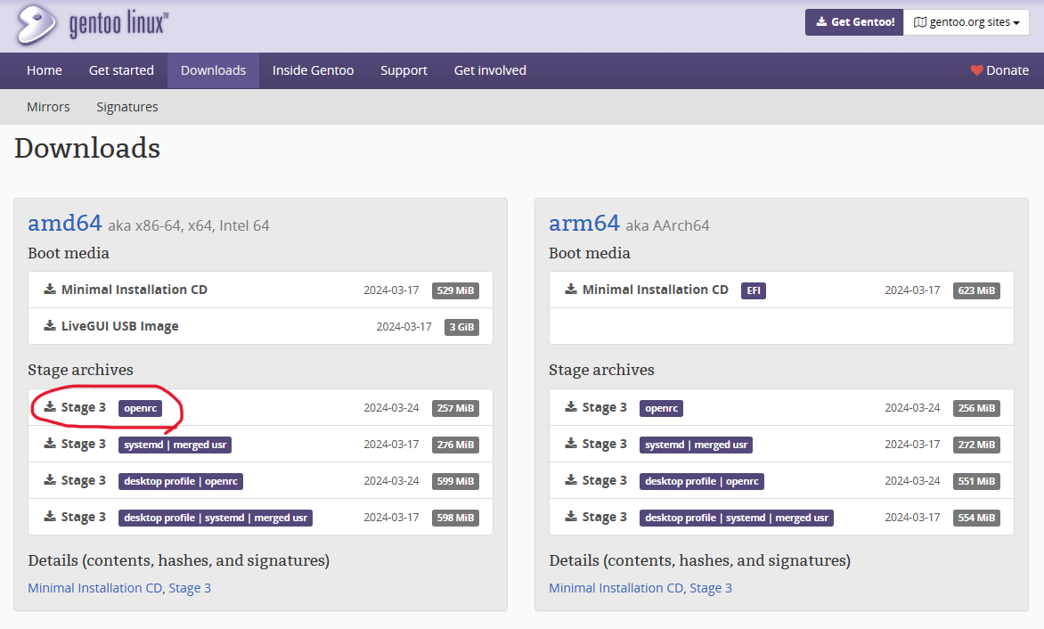Click the date on amd64 Minimal Installation CD row

click(x=392, y=290)
